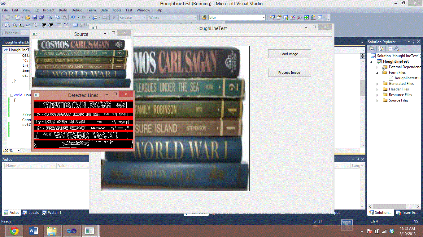Open File Explorer from the taskbar
The width and height of the screenshot is (423, 237).
tap(52, 231)
